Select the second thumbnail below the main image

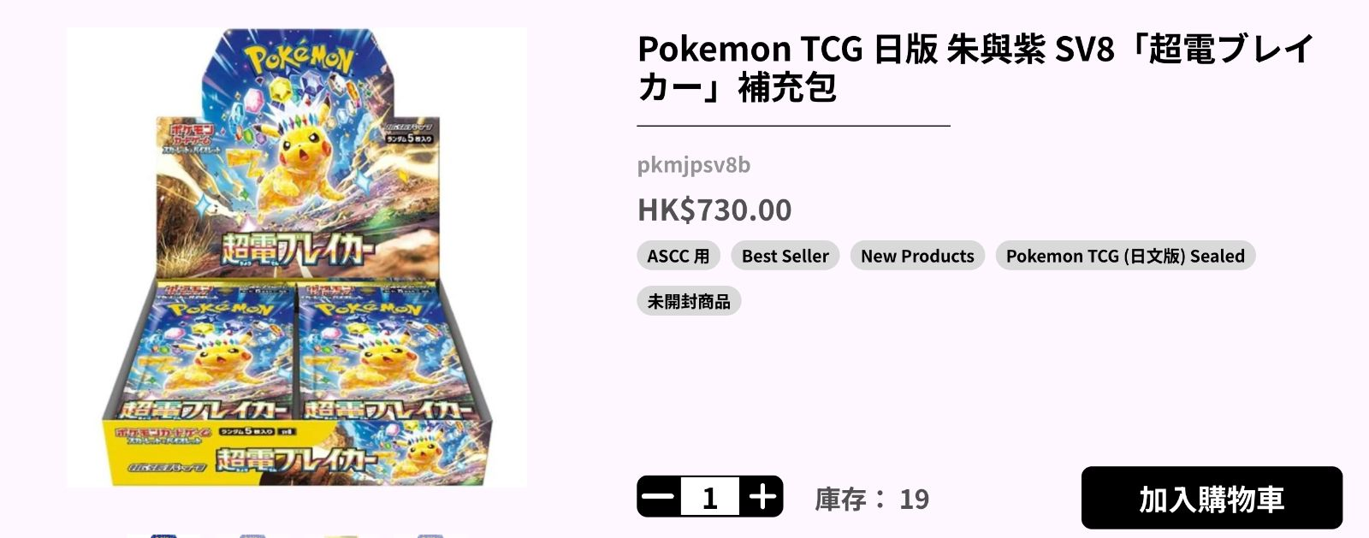coord(252,535)
